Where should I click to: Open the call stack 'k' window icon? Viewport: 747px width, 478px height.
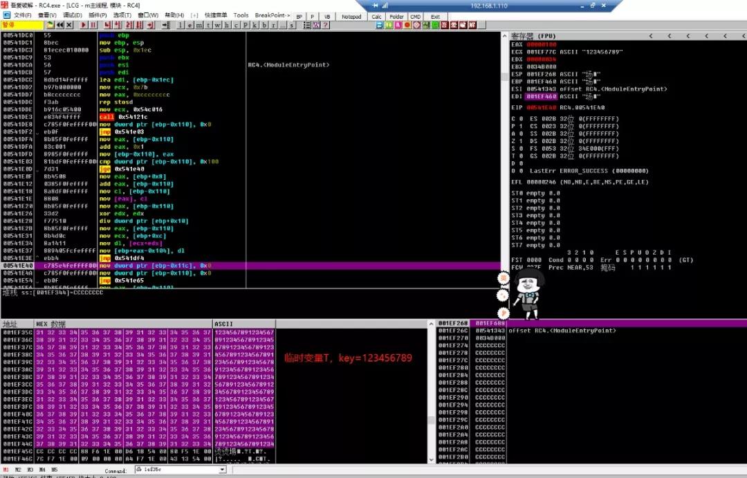(255, 25)
